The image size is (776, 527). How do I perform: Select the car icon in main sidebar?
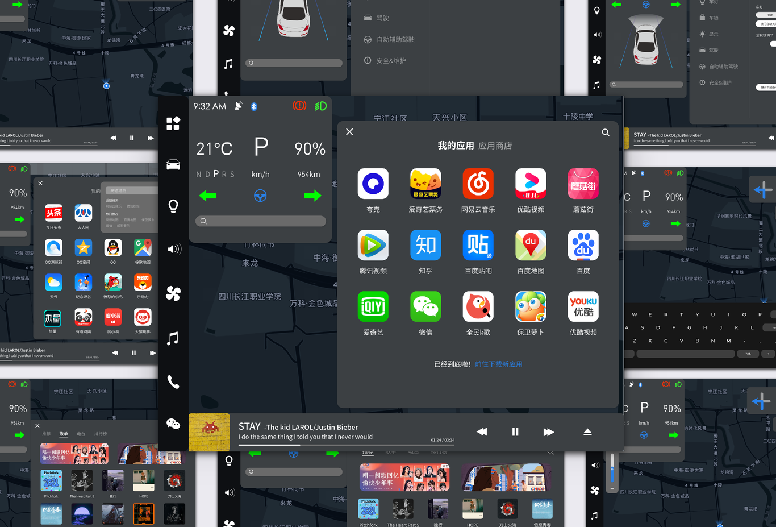coord(173,165)
